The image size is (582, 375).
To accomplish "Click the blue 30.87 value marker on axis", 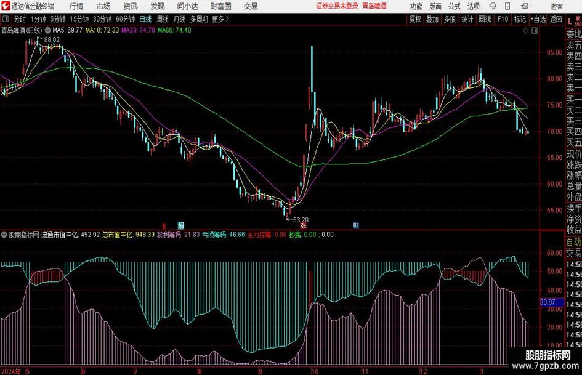I will pyautogui.click(x=552, y=302).
